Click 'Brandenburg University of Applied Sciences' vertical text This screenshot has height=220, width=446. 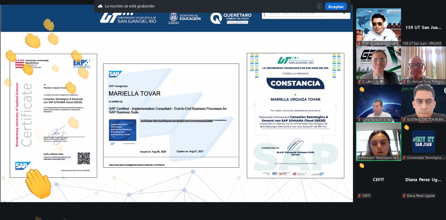click(17, 115)
